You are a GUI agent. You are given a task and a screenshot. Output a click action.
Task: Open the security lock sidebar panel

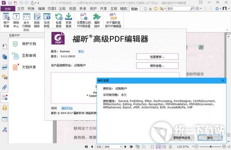click(x=5, y=108)
